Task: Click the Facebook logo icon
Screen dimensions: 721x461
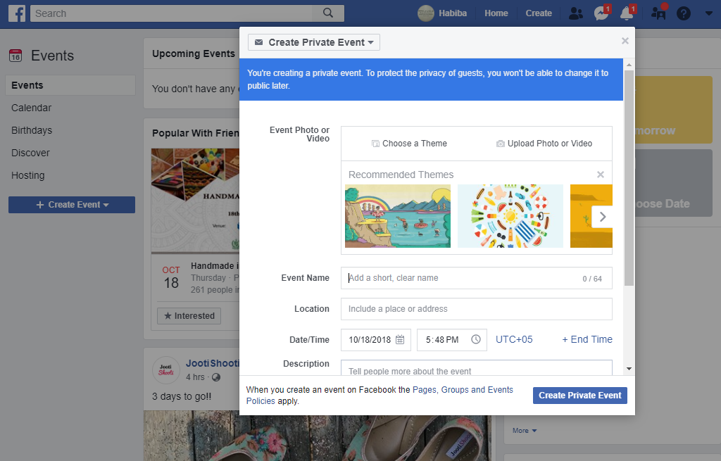Action: click(17, 13)
